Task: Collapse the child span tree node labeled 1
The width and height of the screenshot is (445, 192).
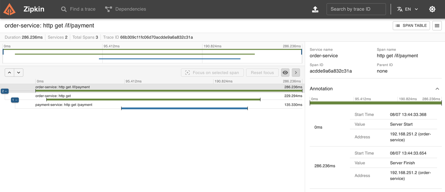Action: pos(15,100)
